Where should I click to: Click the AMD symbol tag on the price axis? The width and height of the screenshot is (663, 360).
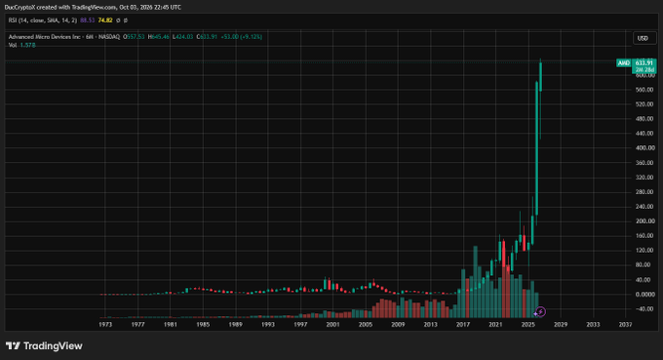(624, 63)
